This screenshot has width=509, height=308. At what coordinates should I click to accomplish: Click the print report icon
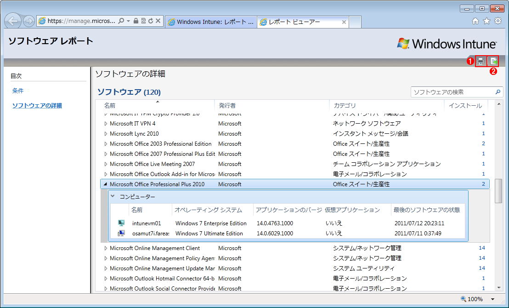click(x=481, y=61)
